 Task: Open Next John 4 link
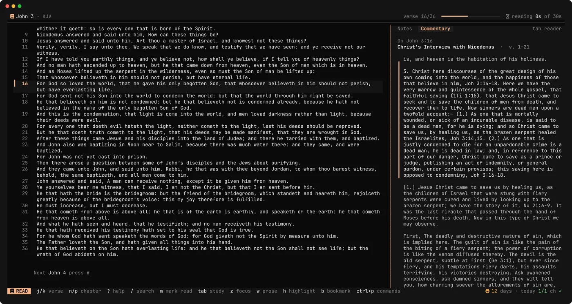pyautogui.click(x=61, y=273)
